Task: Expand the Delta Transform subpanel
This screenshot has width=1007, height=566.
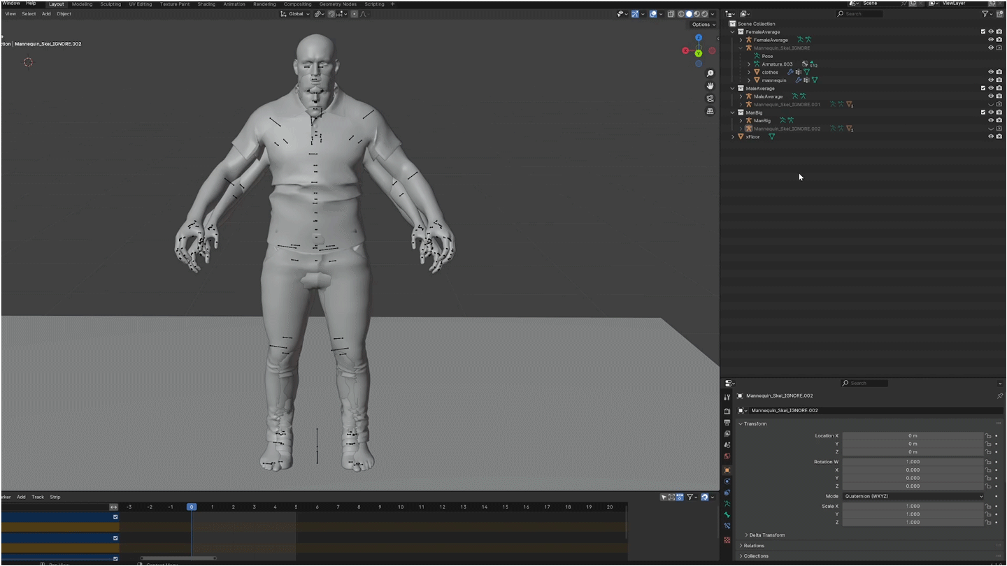Action: point(766,535)
